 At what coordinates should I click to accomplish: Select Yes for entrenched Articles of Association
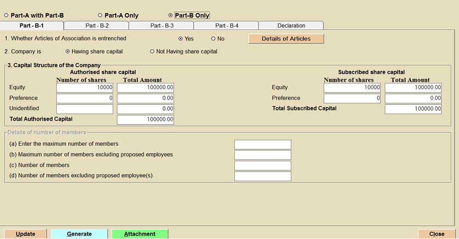[x=180, y=39]
